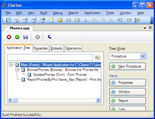Open the View menu
Image resolution: width=155 pixels, height=119 pixels.
pos(31,13)
